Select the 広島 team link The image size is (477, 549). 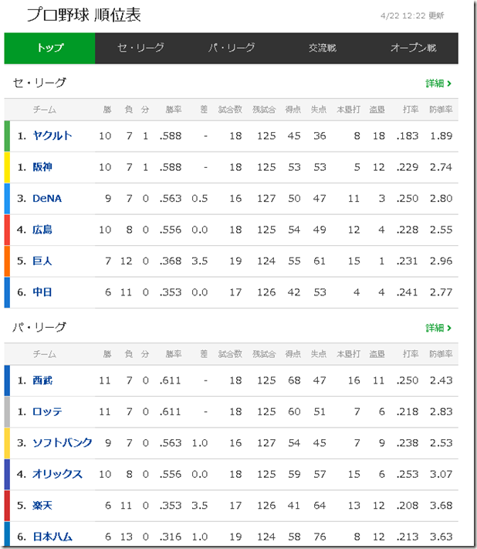pos(42,230)
